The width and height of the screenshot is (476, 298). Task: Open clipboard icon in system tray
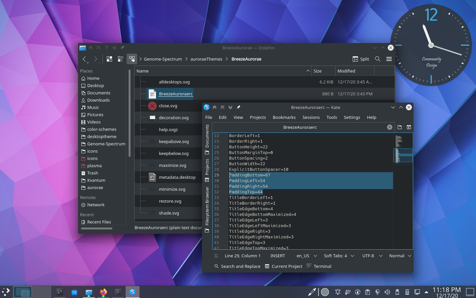pyautogui.click(x=368, y=292)
